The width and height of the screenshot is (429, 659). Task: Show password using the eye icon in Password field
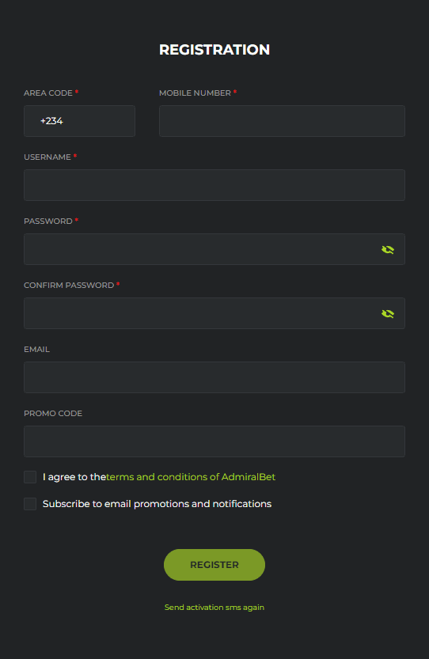tap(387, 250)
